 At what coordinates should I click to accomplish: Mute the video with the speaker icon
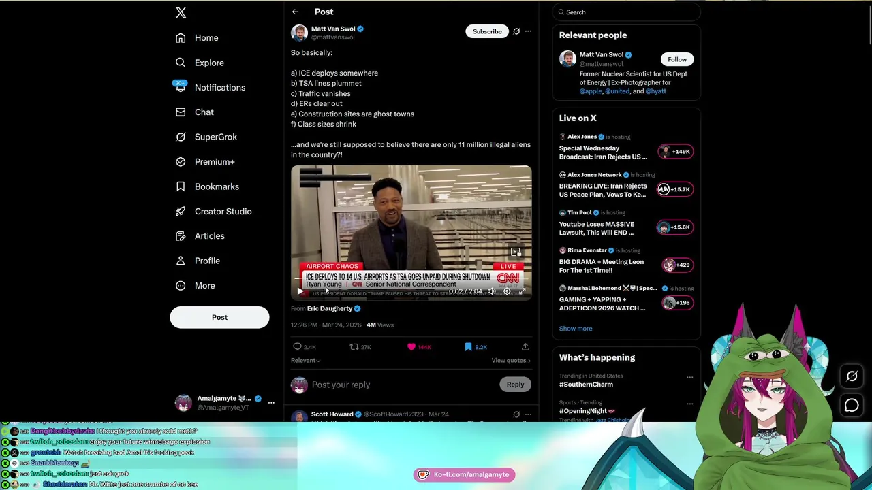click(x=491, y=291)
